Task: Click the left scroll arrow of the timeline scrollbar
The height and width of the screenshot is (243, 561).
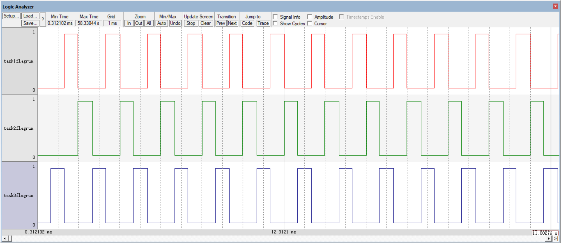Action: pos(5,239)
